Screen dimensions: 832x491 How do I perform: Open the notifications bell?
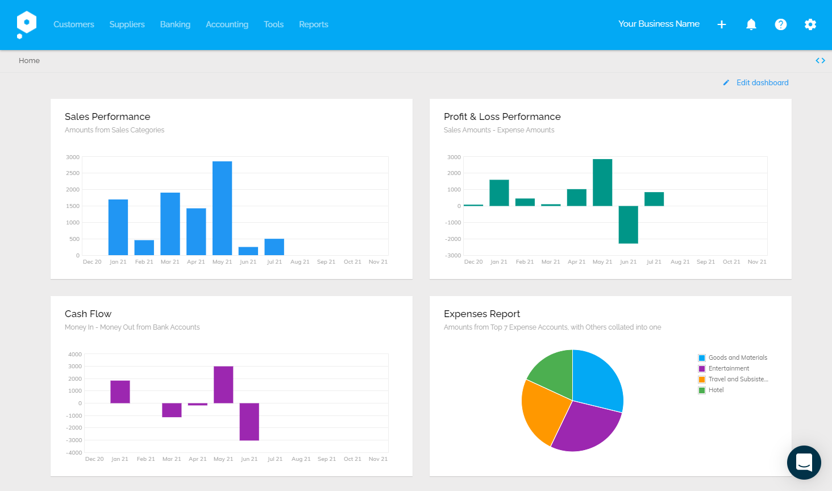751,24
